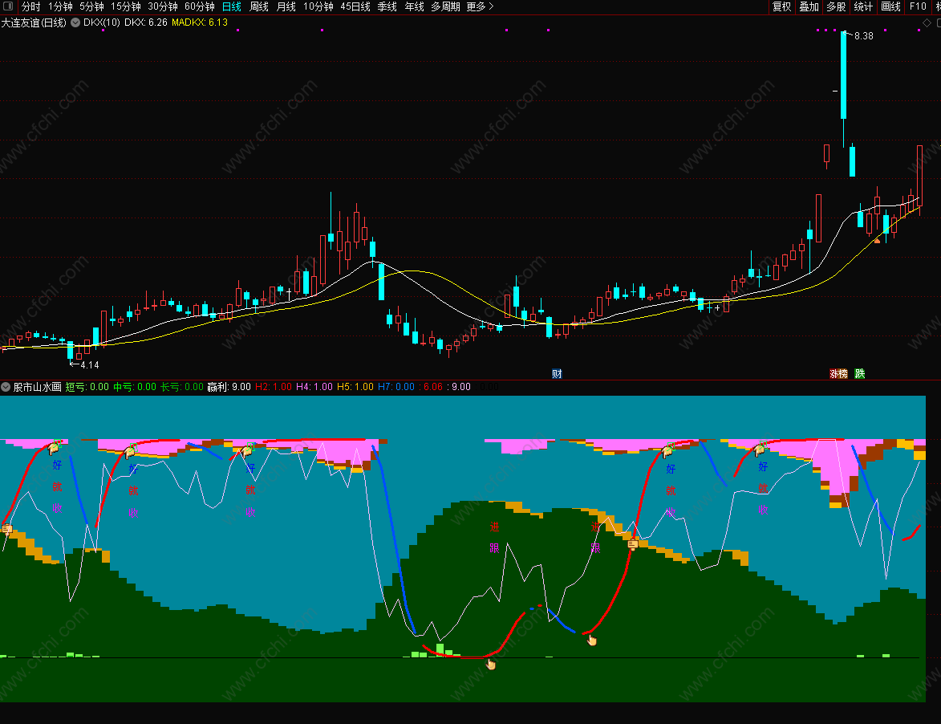Viewport: 941px width, 724px height.
Task: Click the 多股 multi-stock button
Action: [x=836, y=6]
